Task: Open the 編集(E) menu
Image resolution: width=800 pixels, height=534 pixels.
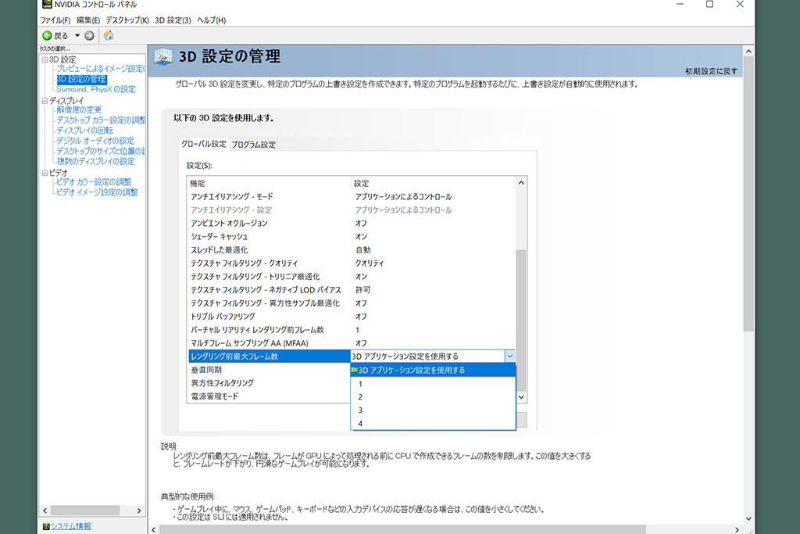Action: pos(88,20)
